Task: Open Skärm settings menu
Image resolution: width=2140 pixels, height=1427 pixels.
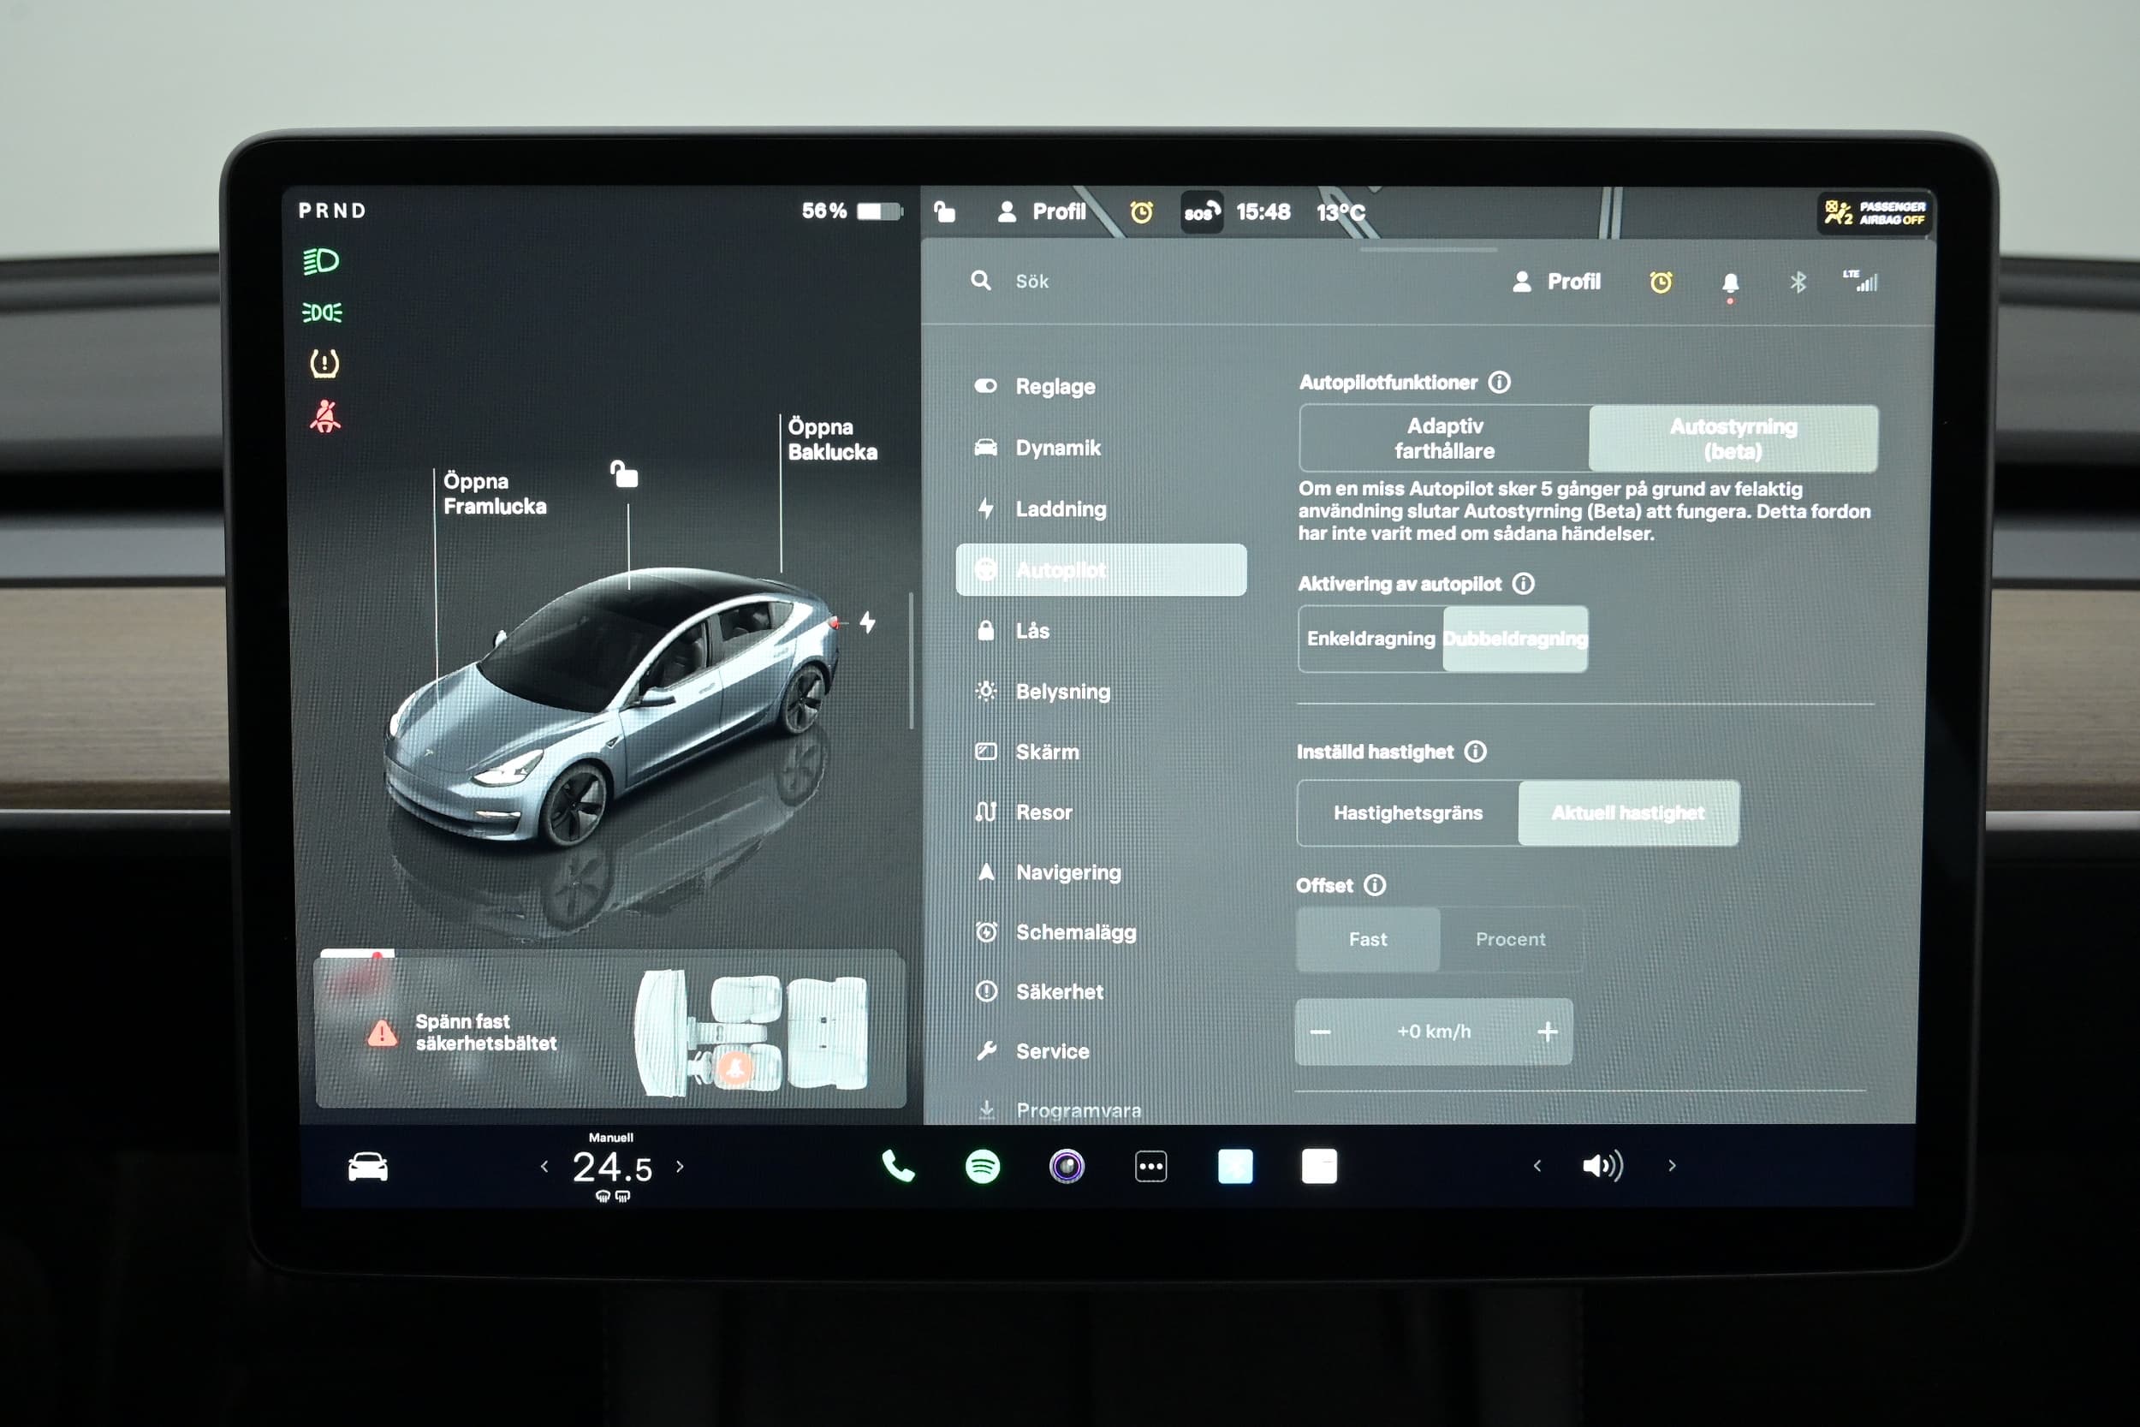Action: [x=1101, y=752]
